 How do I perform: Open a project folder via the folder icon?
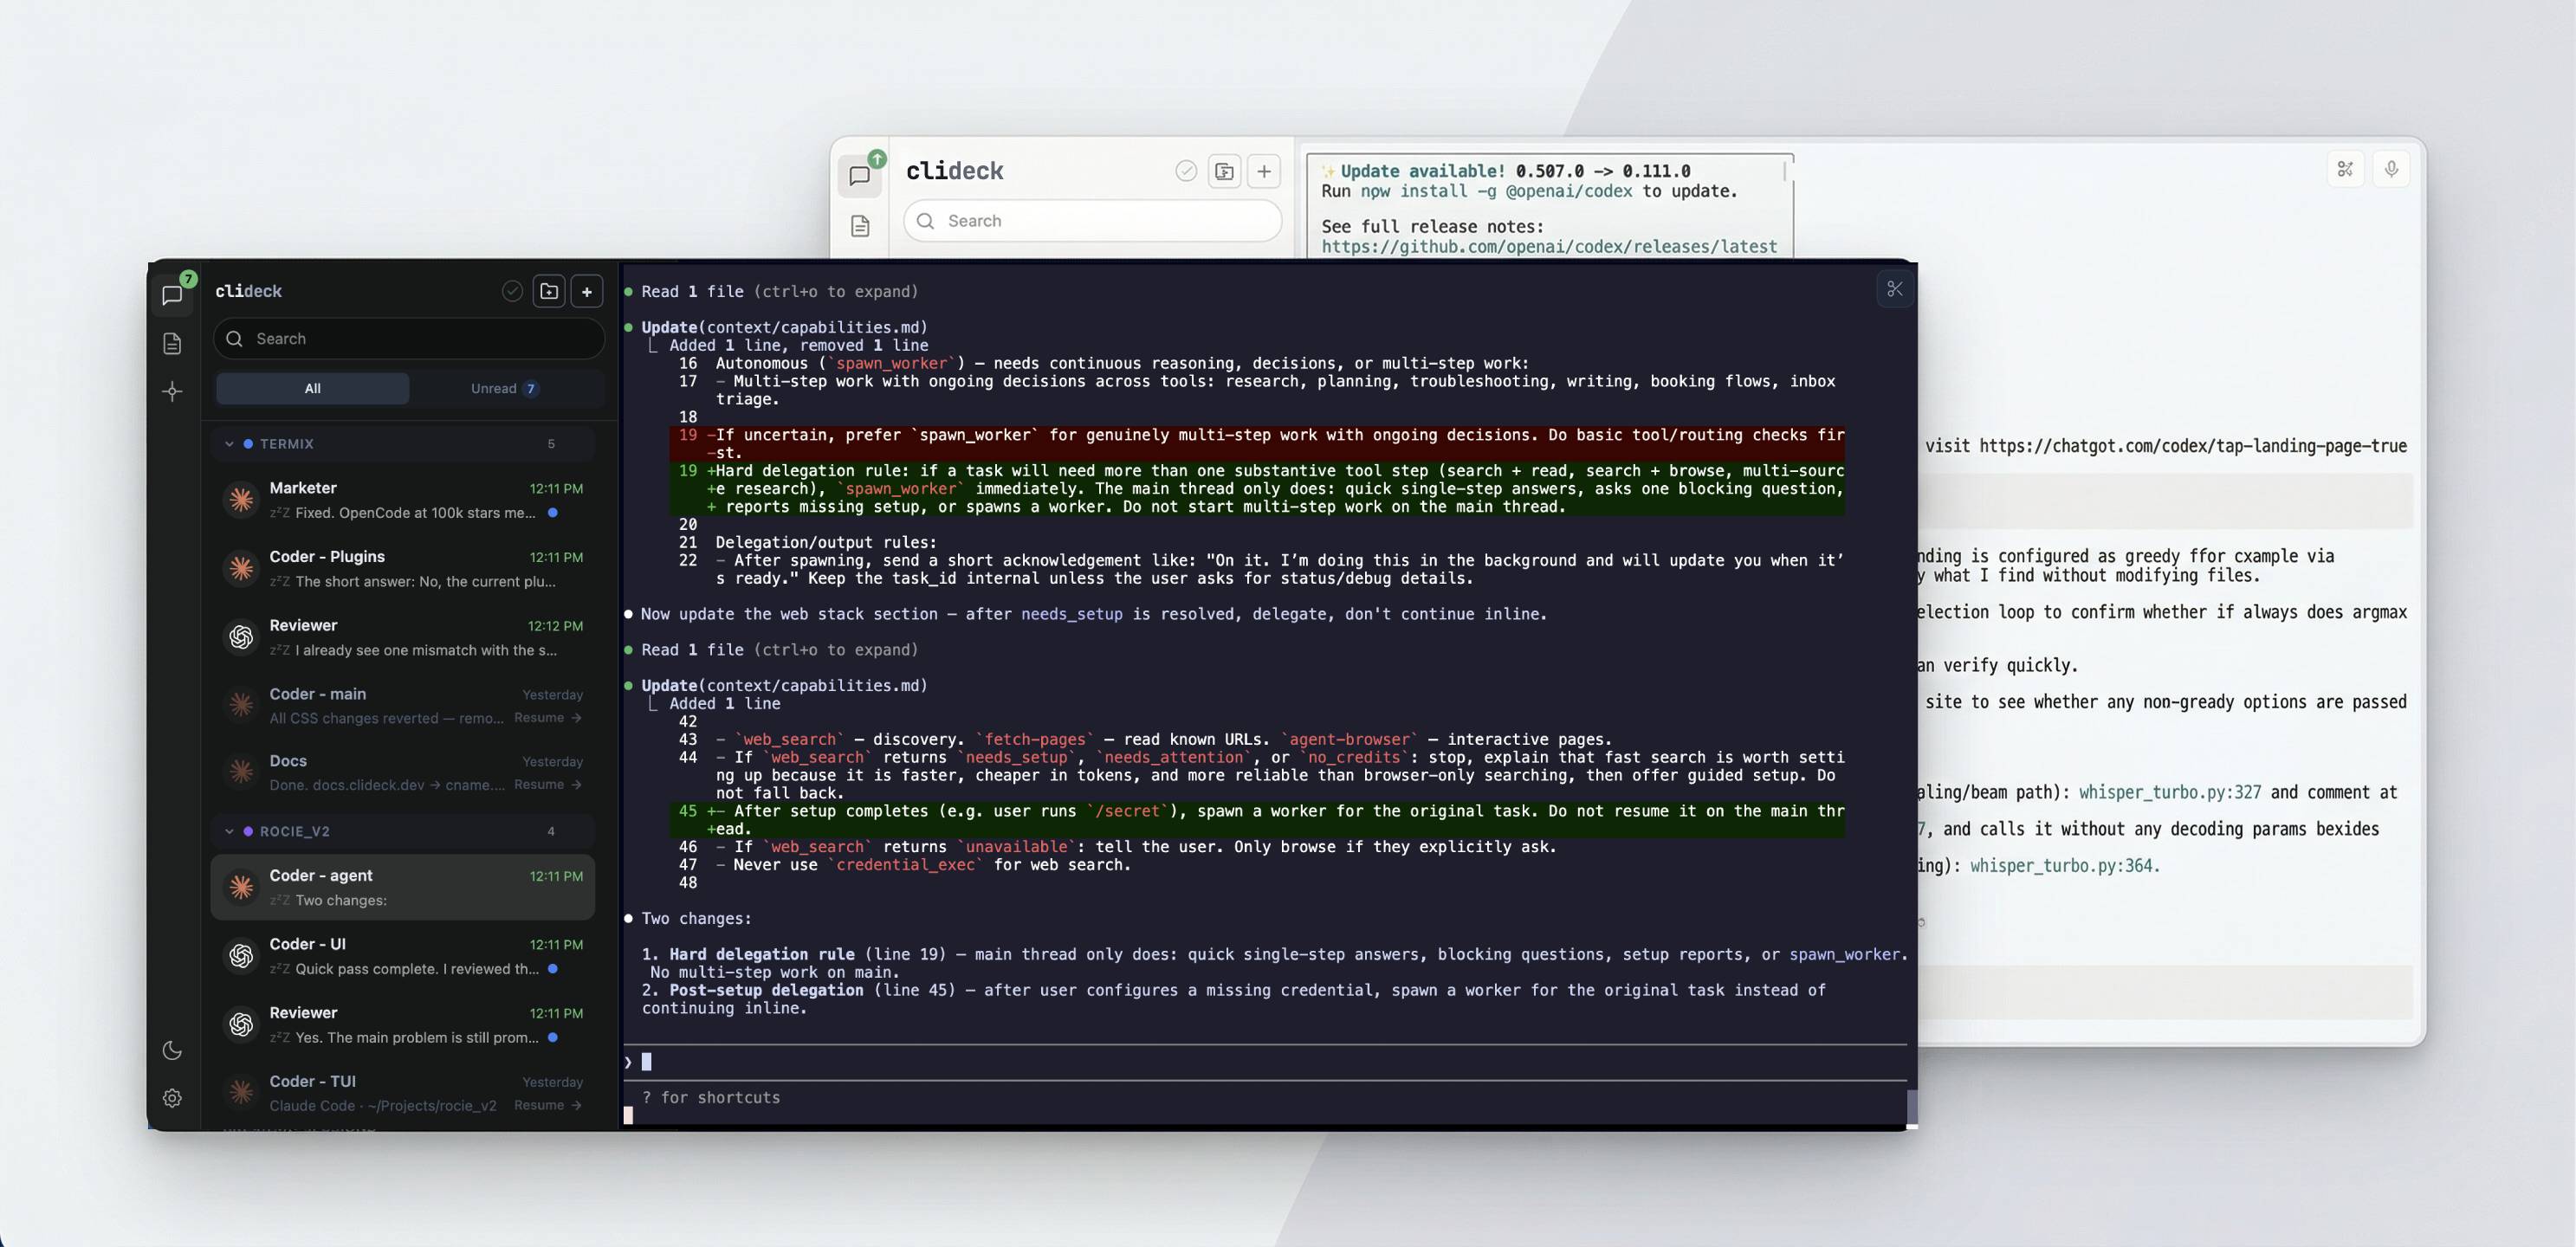(x=548, y=291)
